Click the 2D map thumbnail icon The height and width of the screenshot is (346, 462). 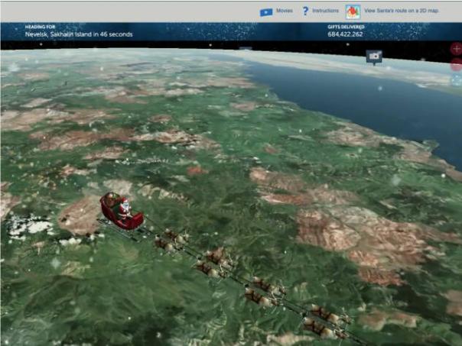point(353,11)
